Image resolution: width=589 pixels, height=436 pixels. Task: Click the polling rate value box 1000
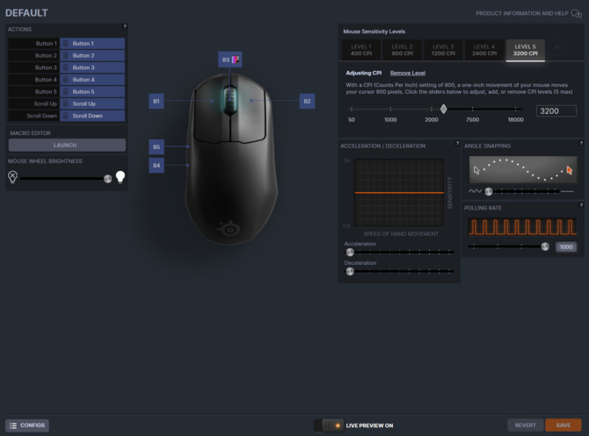tap(566, 247)
